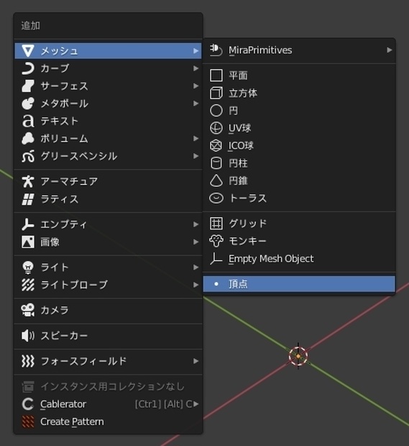Image resolution: width=409 pixels, height=446 pixels.
Task: Expand the サーフェス submenu arrow
Action: tap(196, 86)
